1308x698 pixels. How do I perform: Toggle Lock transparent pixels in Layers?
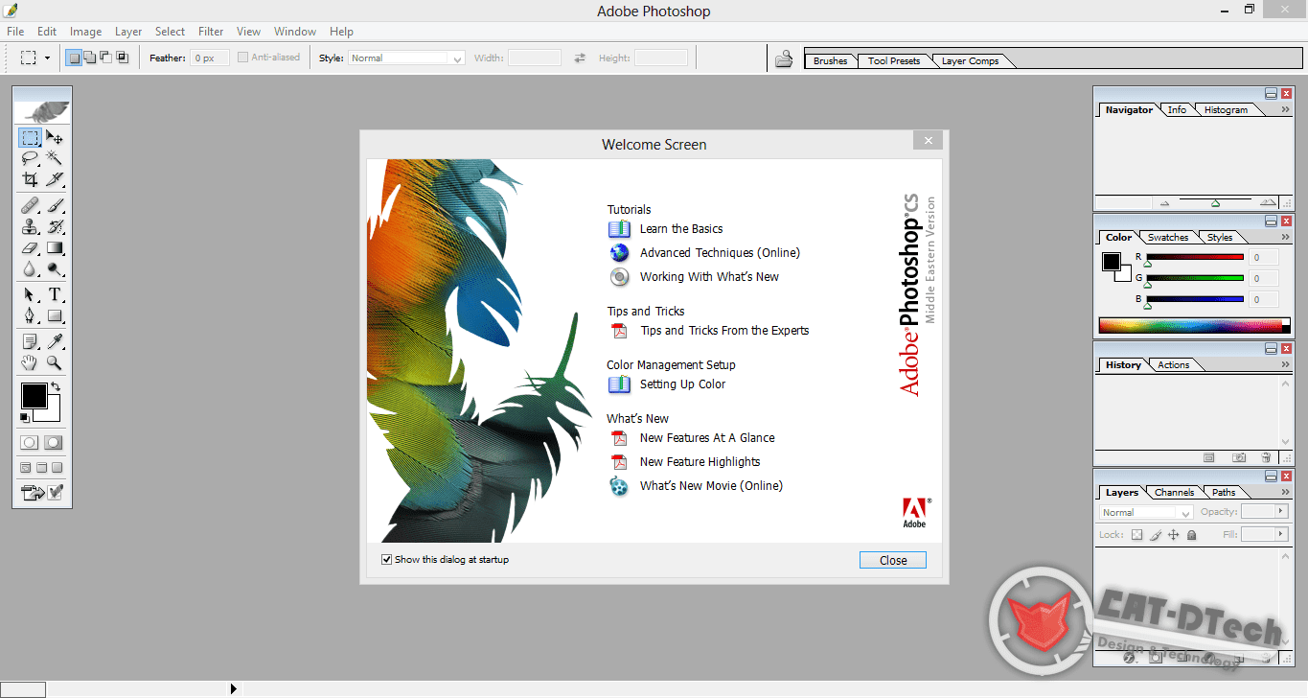click(x=1137, y=535)
